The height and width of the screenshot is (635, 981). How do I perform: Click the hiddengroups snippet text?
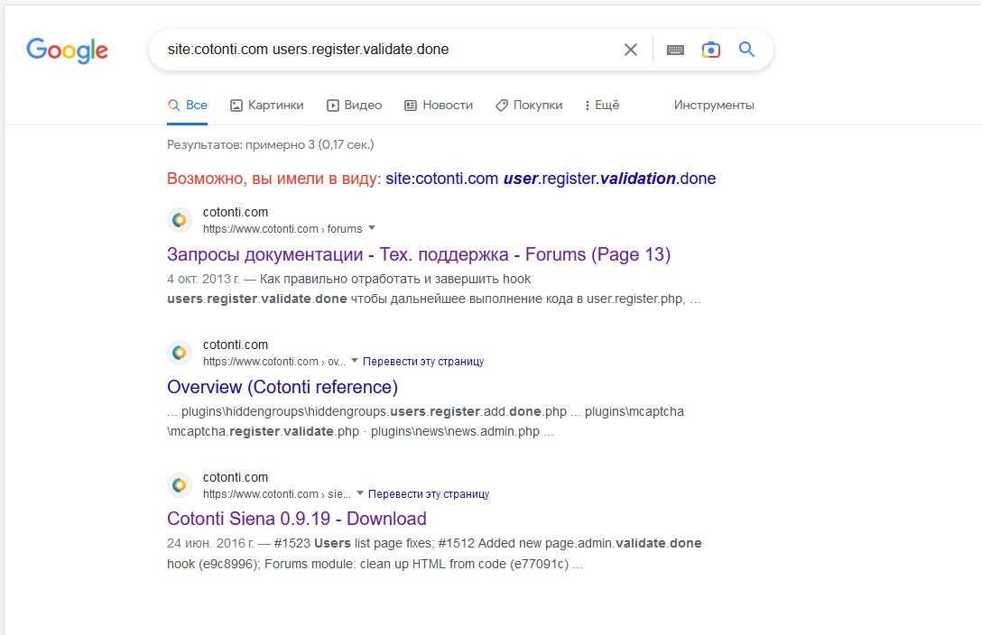(x=425, y=421)
